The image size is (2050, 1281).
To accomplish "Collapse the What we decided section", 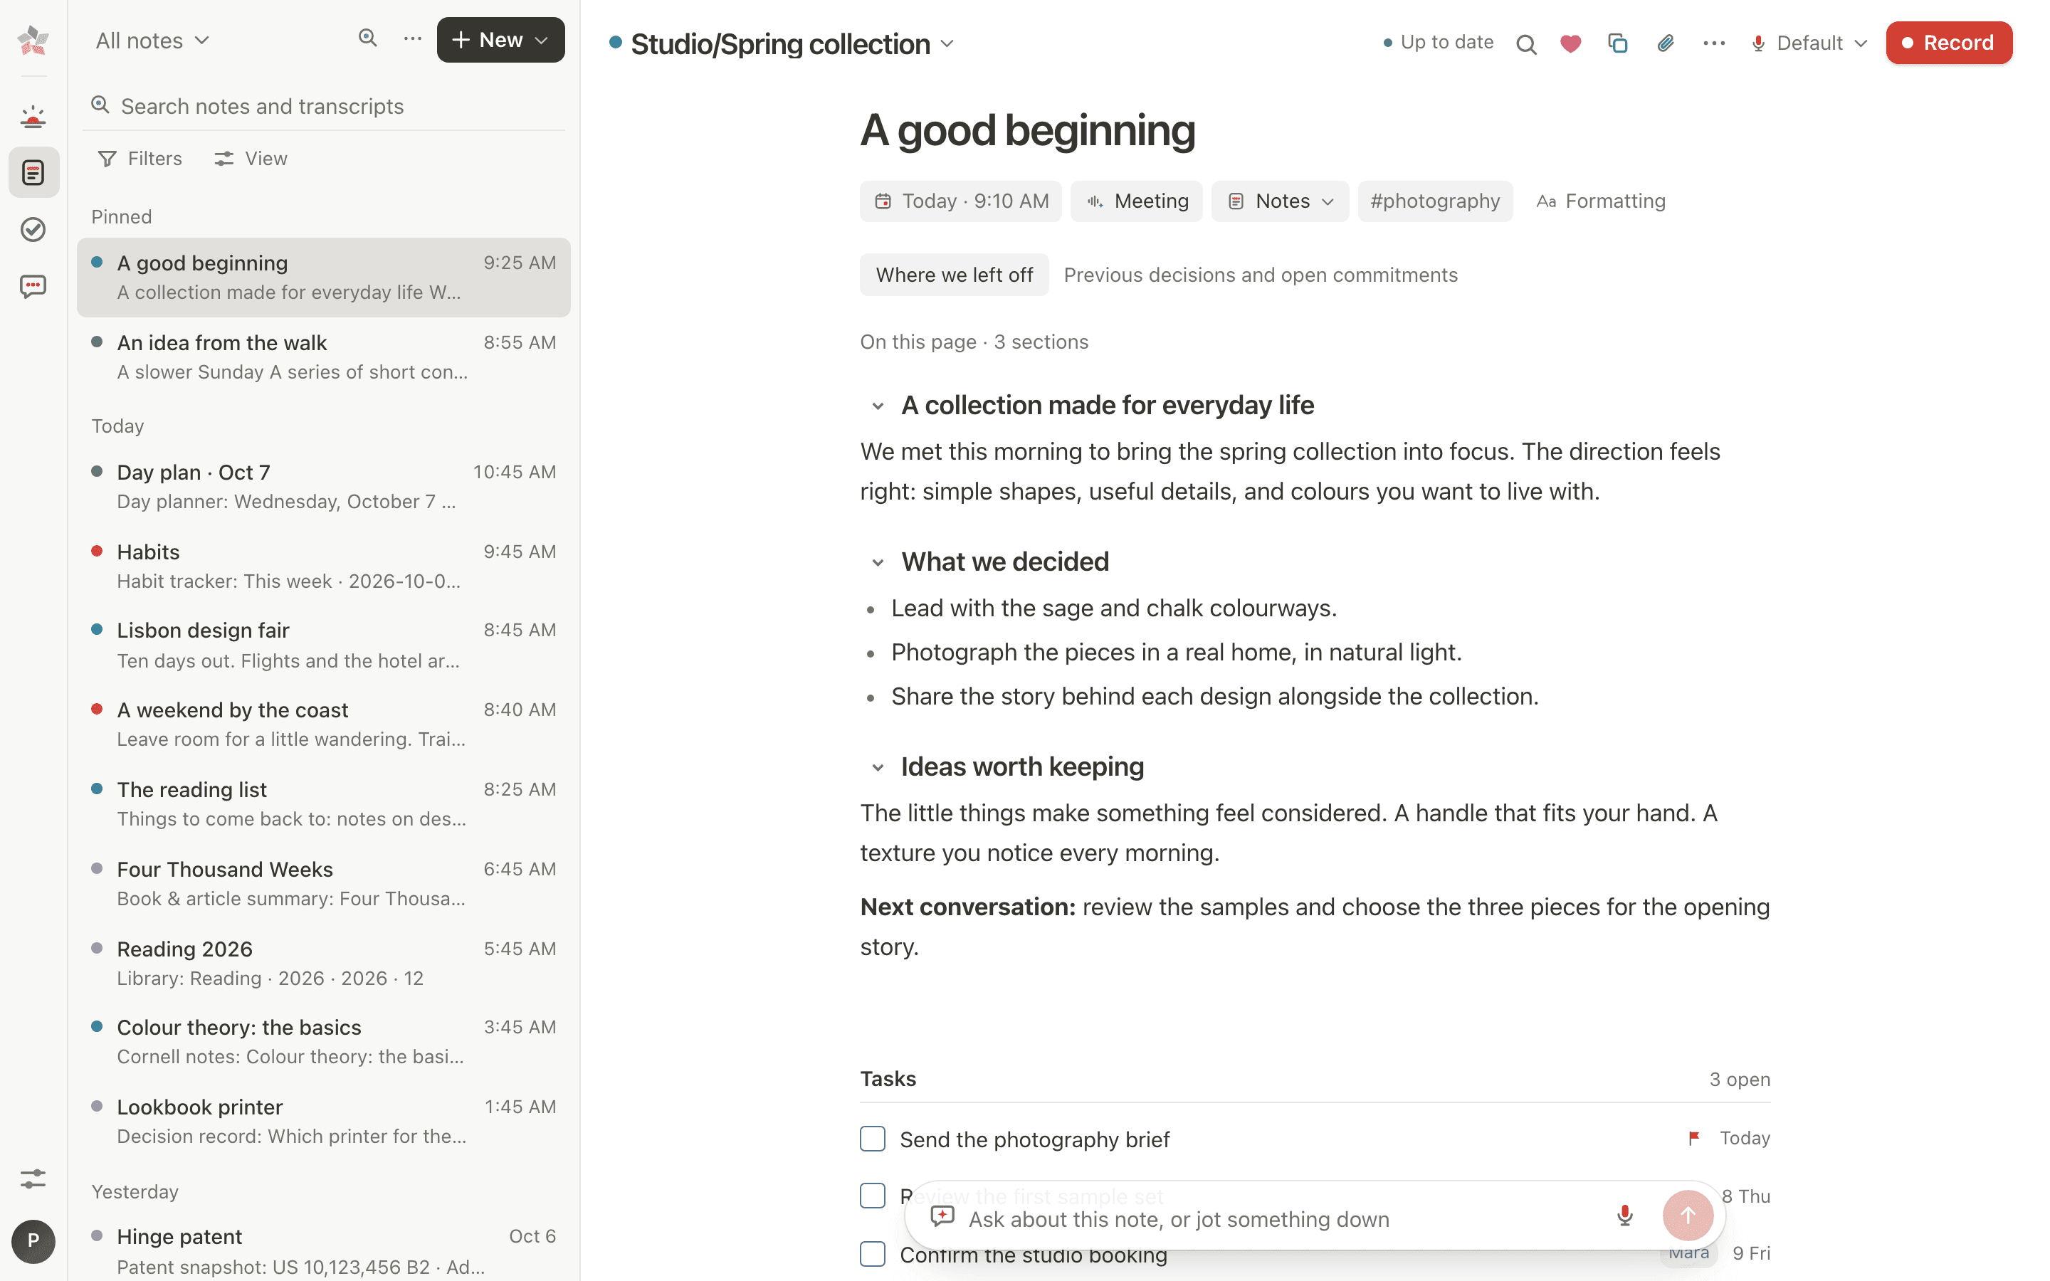I will click(x=878, y=562).
